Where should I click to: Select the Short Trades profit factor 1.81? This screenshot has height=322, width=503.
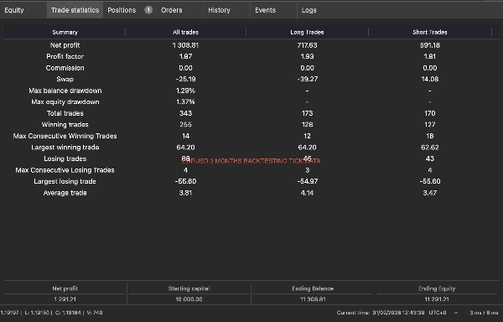click(429, 56)
